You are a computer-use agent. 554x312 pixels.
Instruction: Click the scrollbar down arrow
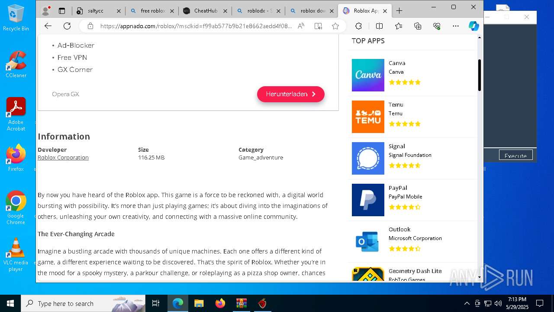[x=480, y=277]
